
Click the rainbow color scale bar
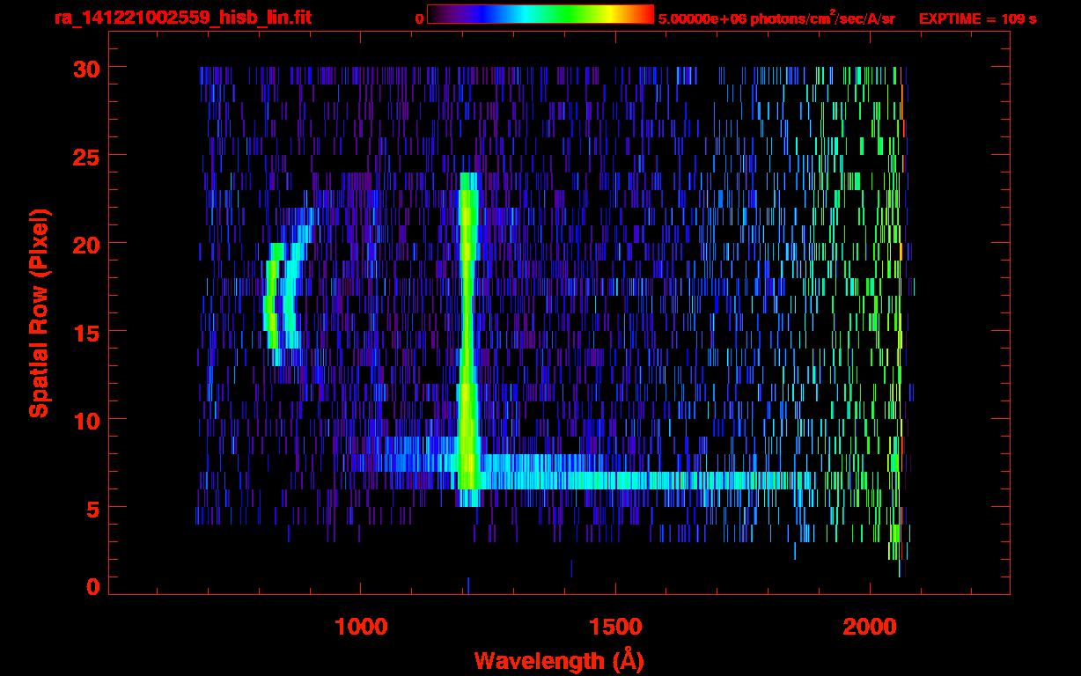click(x=540, y=14)
